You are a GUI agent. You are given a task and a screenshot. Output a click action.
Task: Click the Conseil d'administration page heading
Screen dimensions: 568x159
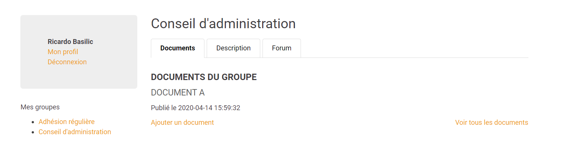click(x=223, y=24)
